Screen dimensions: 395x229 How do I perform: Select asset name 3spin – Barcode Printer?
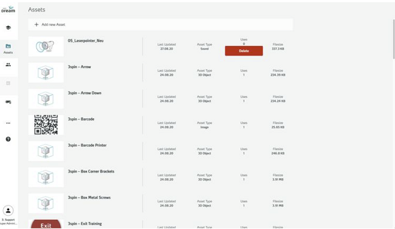(x=87, y=145)
